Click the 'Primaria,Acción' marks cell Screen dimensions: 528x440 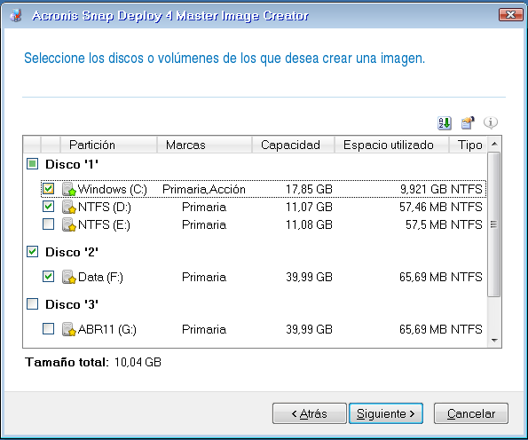coord(204,189)
